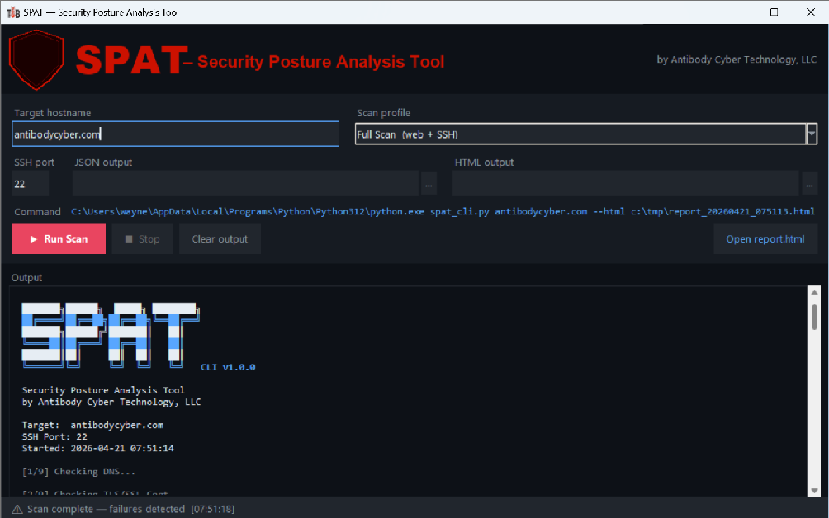Click the 'Output' section label
829x518 pixels.
[x=26, y=278]
